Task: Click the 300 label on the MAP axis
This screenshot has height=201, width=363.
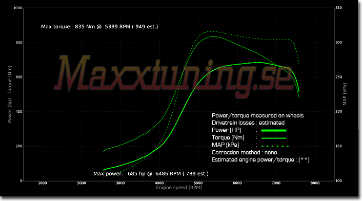Action: coord(339,43)
